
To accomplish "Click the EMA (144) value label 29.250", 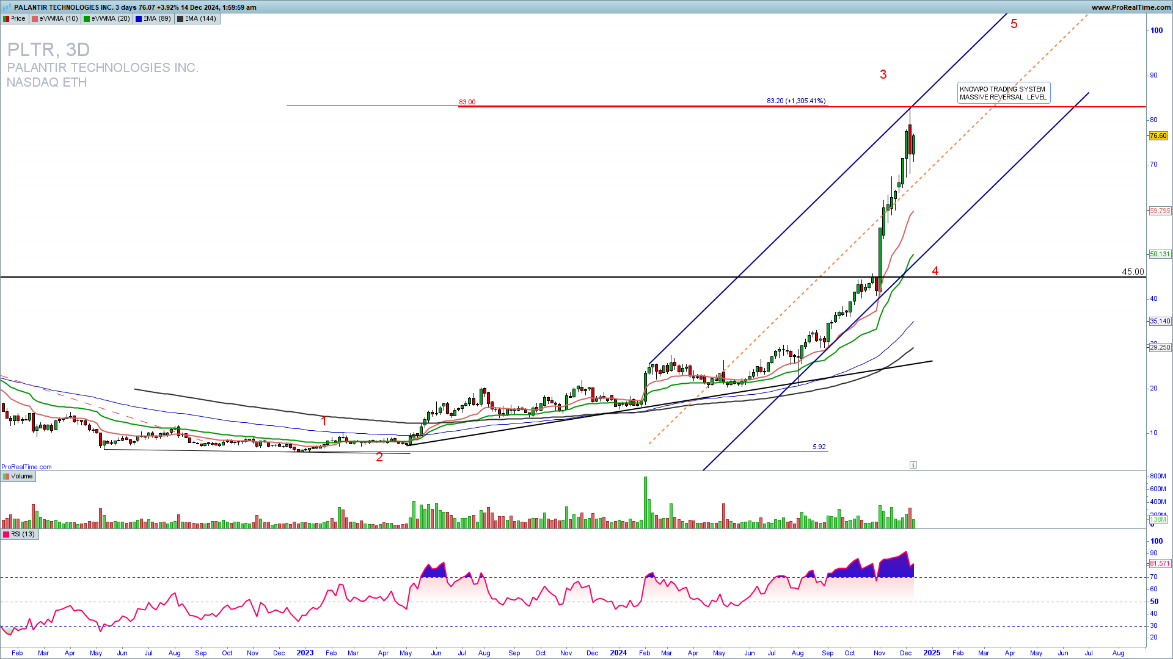I will point(1160,348).
